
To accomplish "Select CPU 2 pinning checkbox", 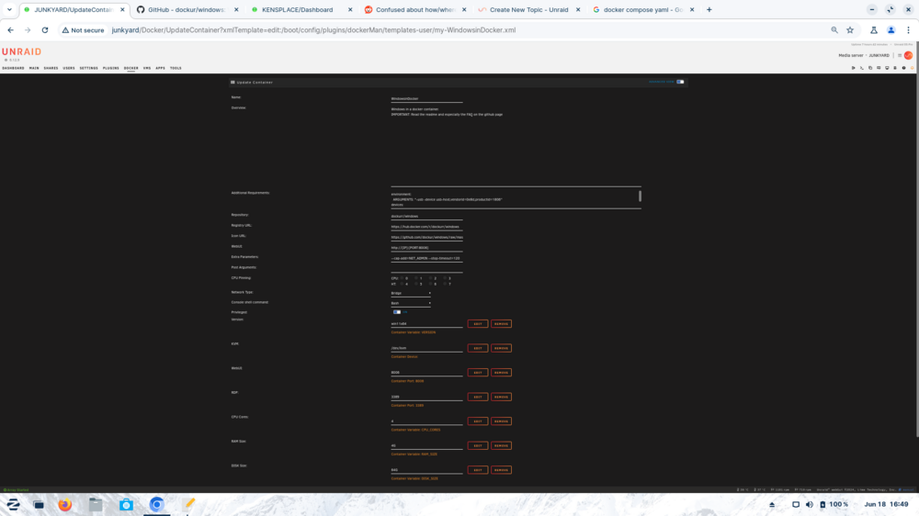I will pyautogui.click(x=431, y=278).
